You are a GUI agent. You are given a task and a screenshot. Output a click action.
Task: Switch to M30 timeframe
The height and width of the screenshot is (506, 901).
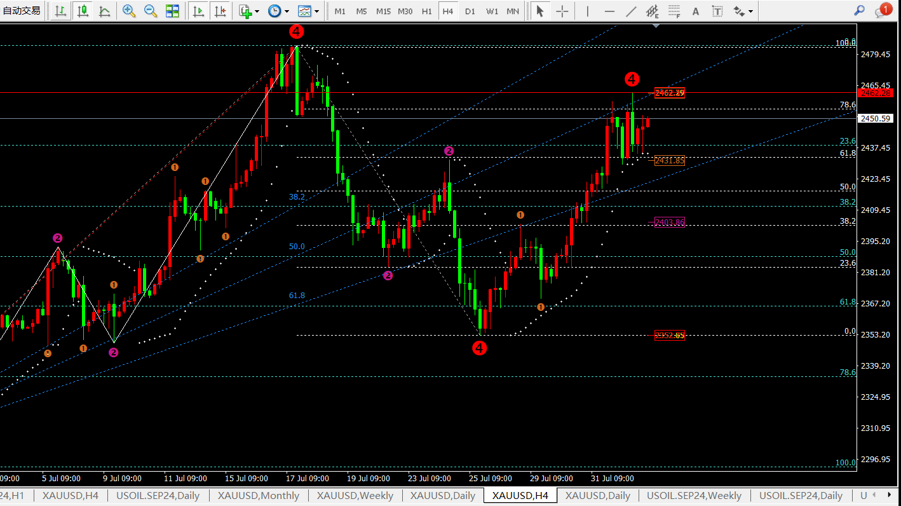point(405,11)
